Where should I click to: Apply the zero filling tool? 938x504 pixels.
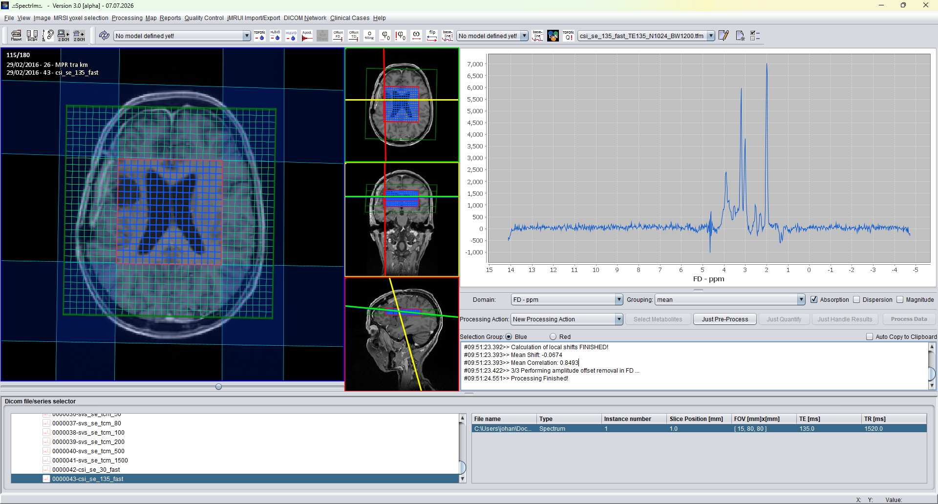point(369,36)
